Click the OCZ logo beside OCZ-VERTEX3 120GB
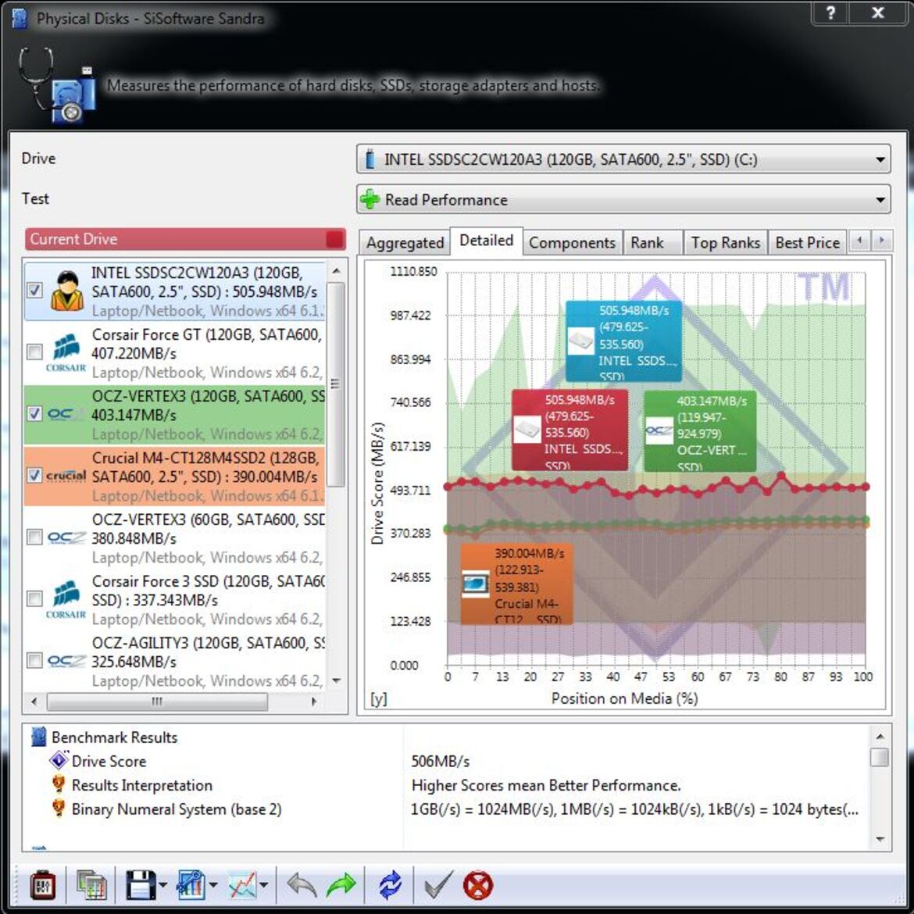Image resolution: width=914 pixels, height=914 pixels. click(66, 415)
